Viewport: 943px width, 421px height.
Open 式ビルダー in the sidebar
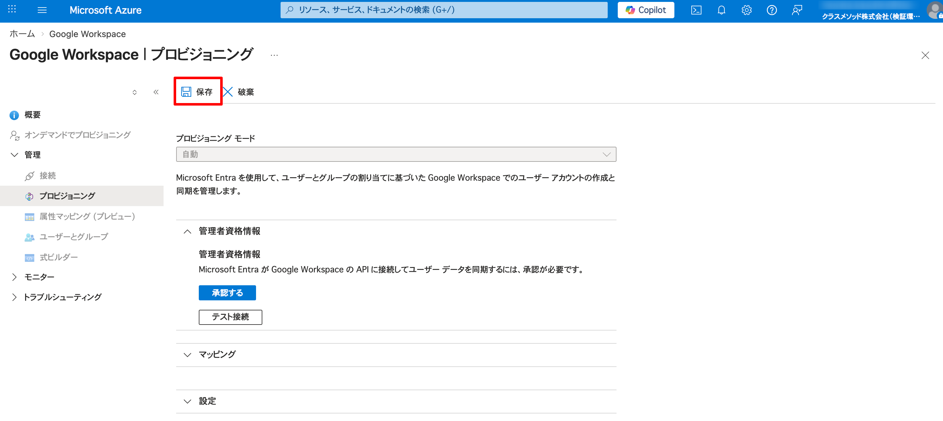pyautogui.click(x=58, y=257)
